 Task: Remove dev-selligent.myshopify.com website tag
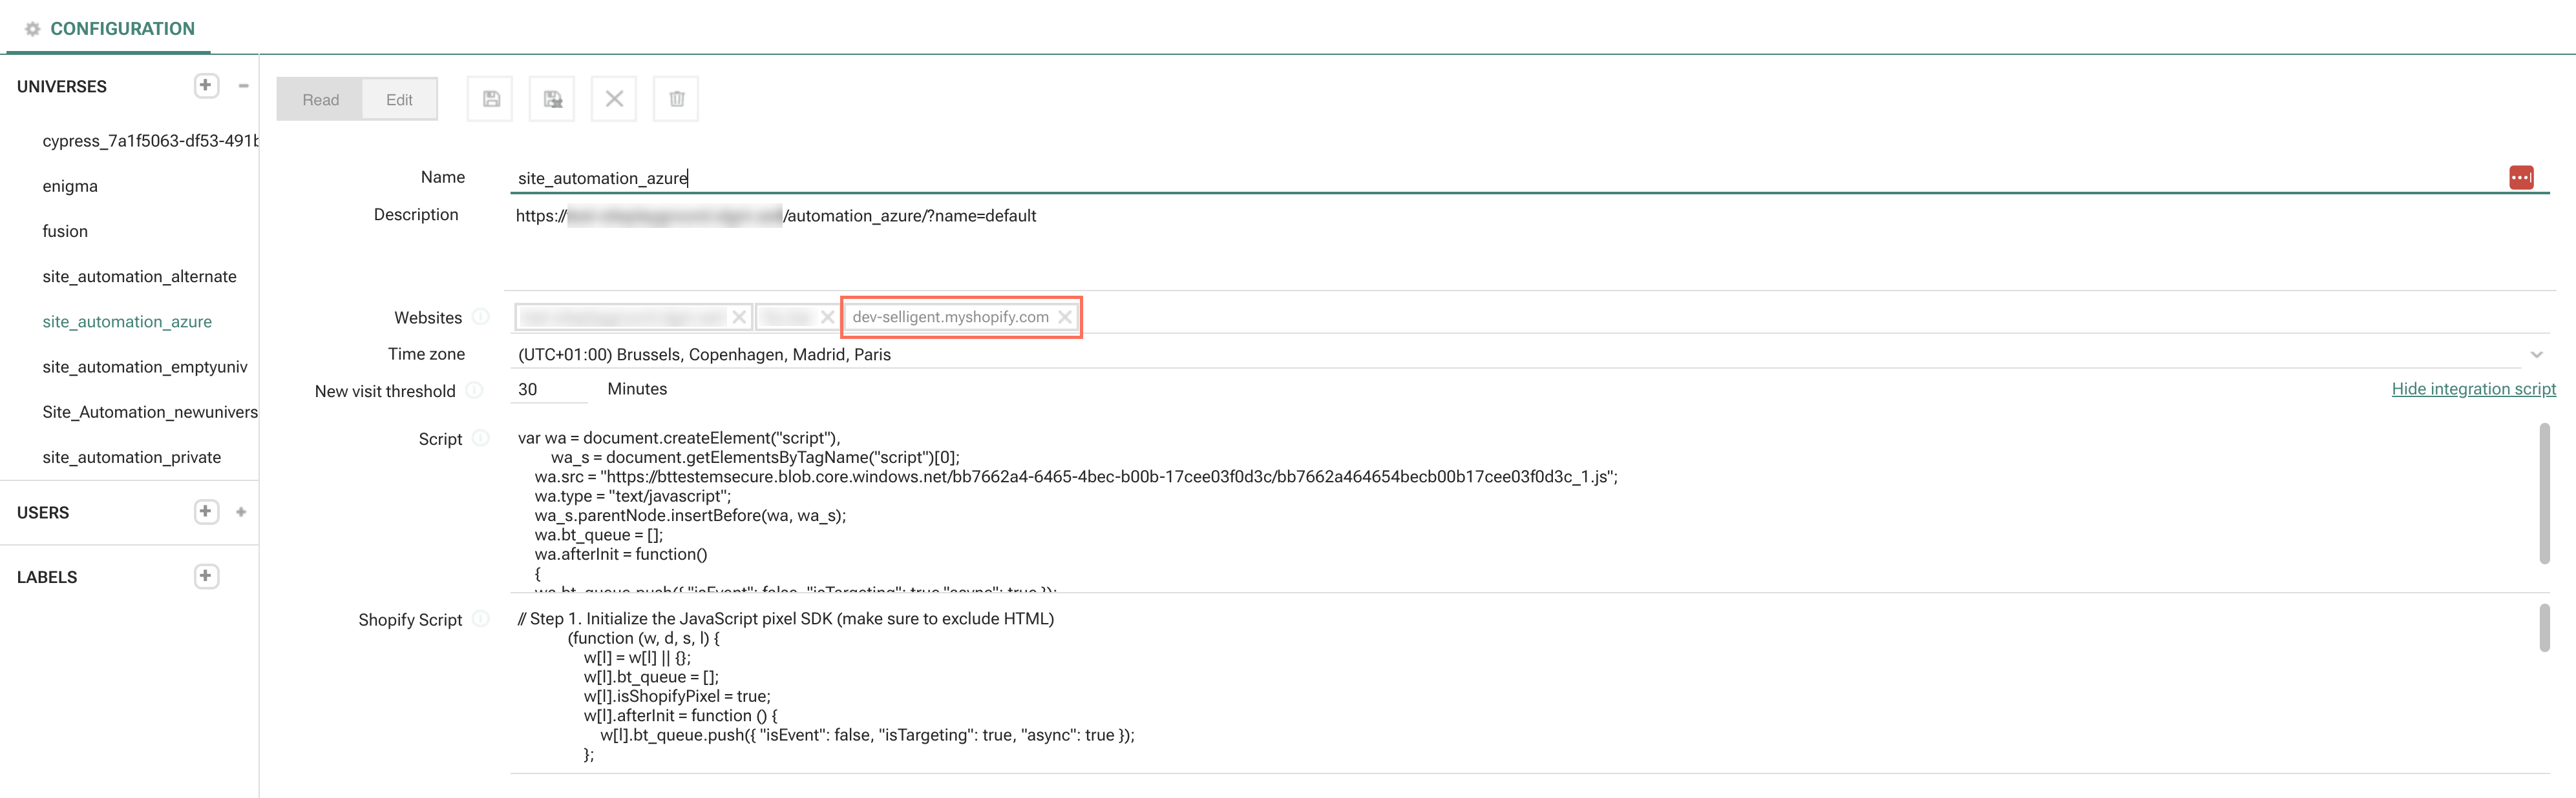[x=1065, y=316]
